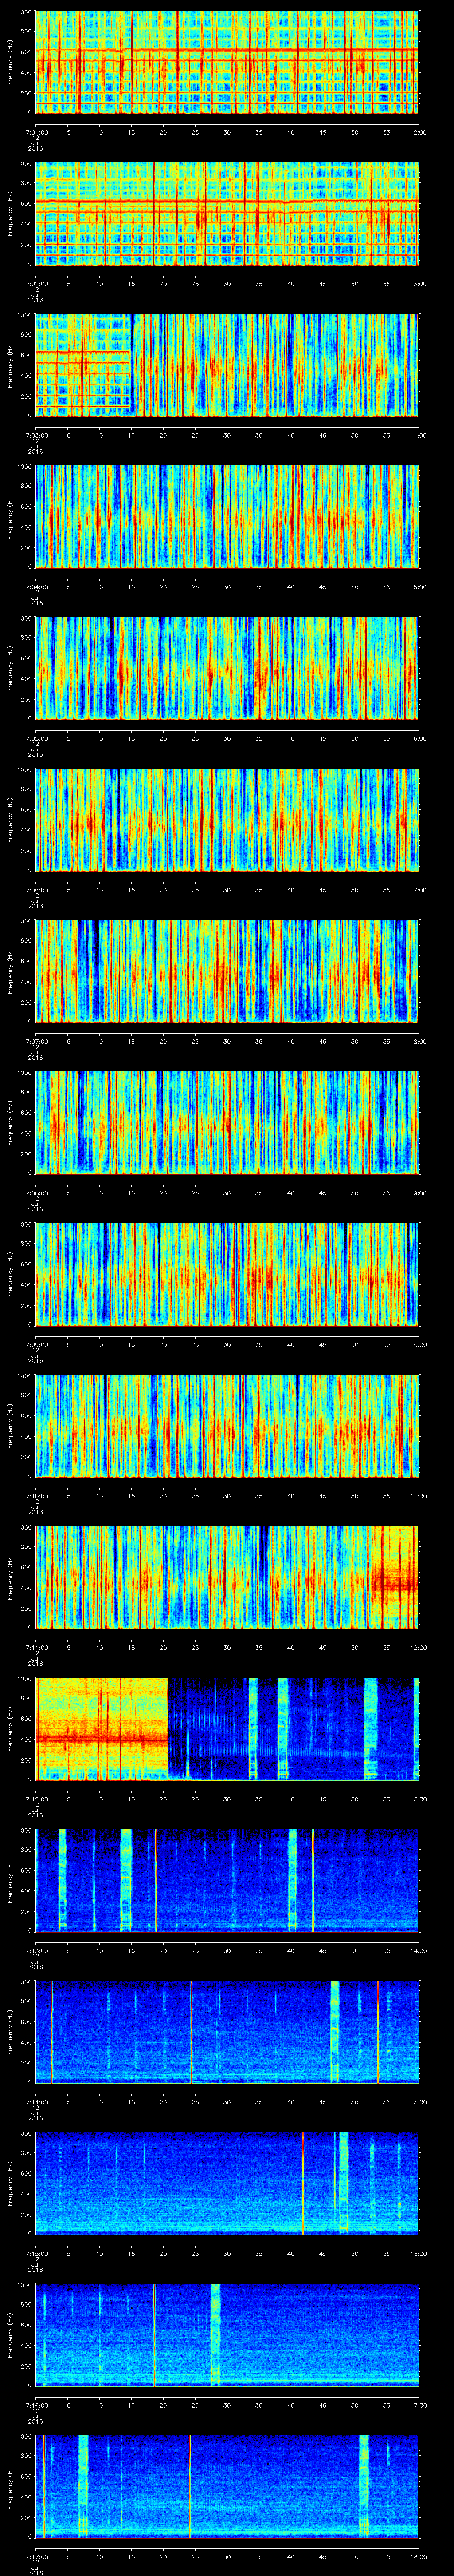Click the "17:00" end-of-axis time label
Viewport: 454px width, 2576px height.
tap(419, 2404)
